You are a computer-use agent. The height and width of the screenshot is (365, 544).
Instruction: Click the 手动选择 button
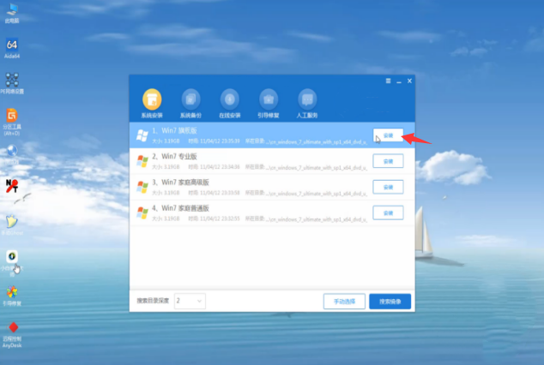point(344,302)
